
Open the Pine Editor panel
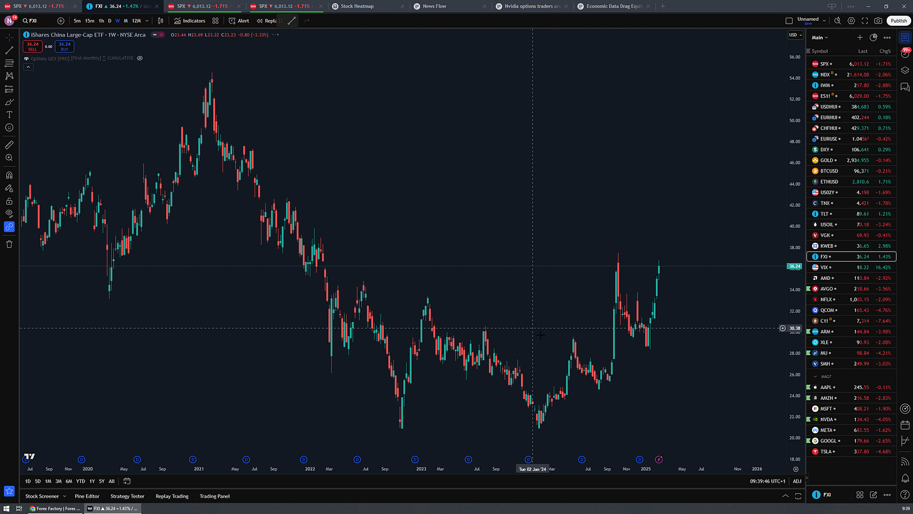pyautogui.click(x=87, y=496)
